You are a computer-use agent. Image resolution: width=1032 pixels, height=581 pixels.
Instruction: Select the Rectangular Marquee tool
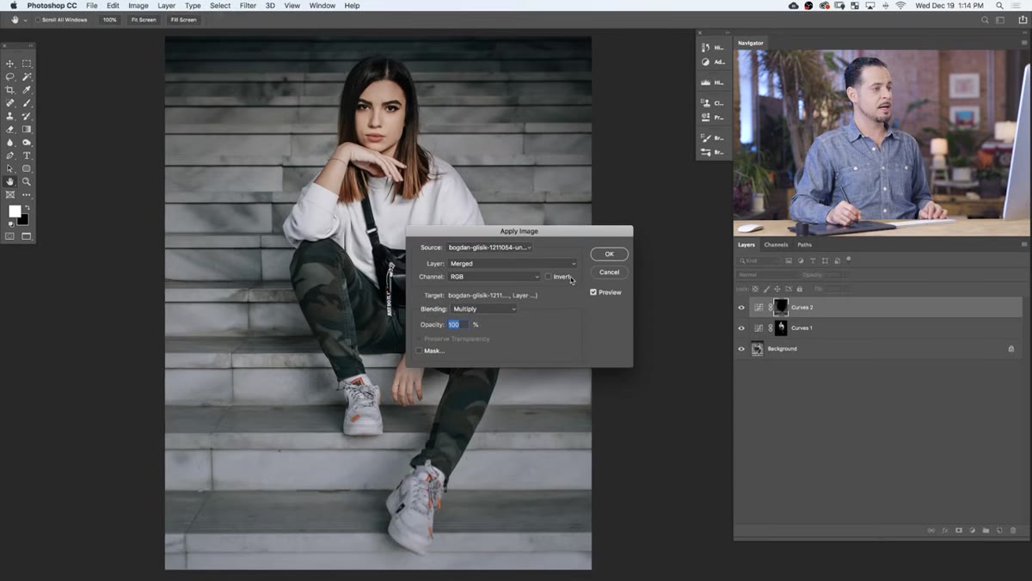[27, 64]
